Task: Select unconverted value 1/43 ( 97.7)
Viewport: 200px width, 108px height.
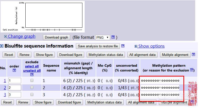Action: [128, 88]
